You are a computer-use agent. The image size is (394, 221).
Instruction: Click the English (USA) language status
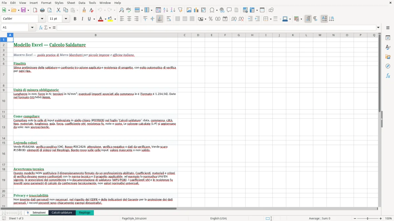[218, 218]
